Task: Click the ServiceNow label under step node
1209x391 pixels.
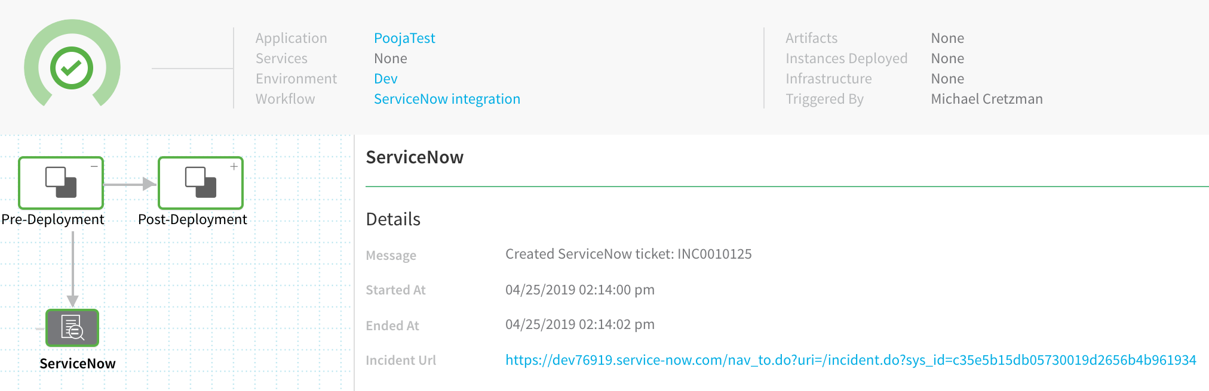Action: (x=78, y=364)
